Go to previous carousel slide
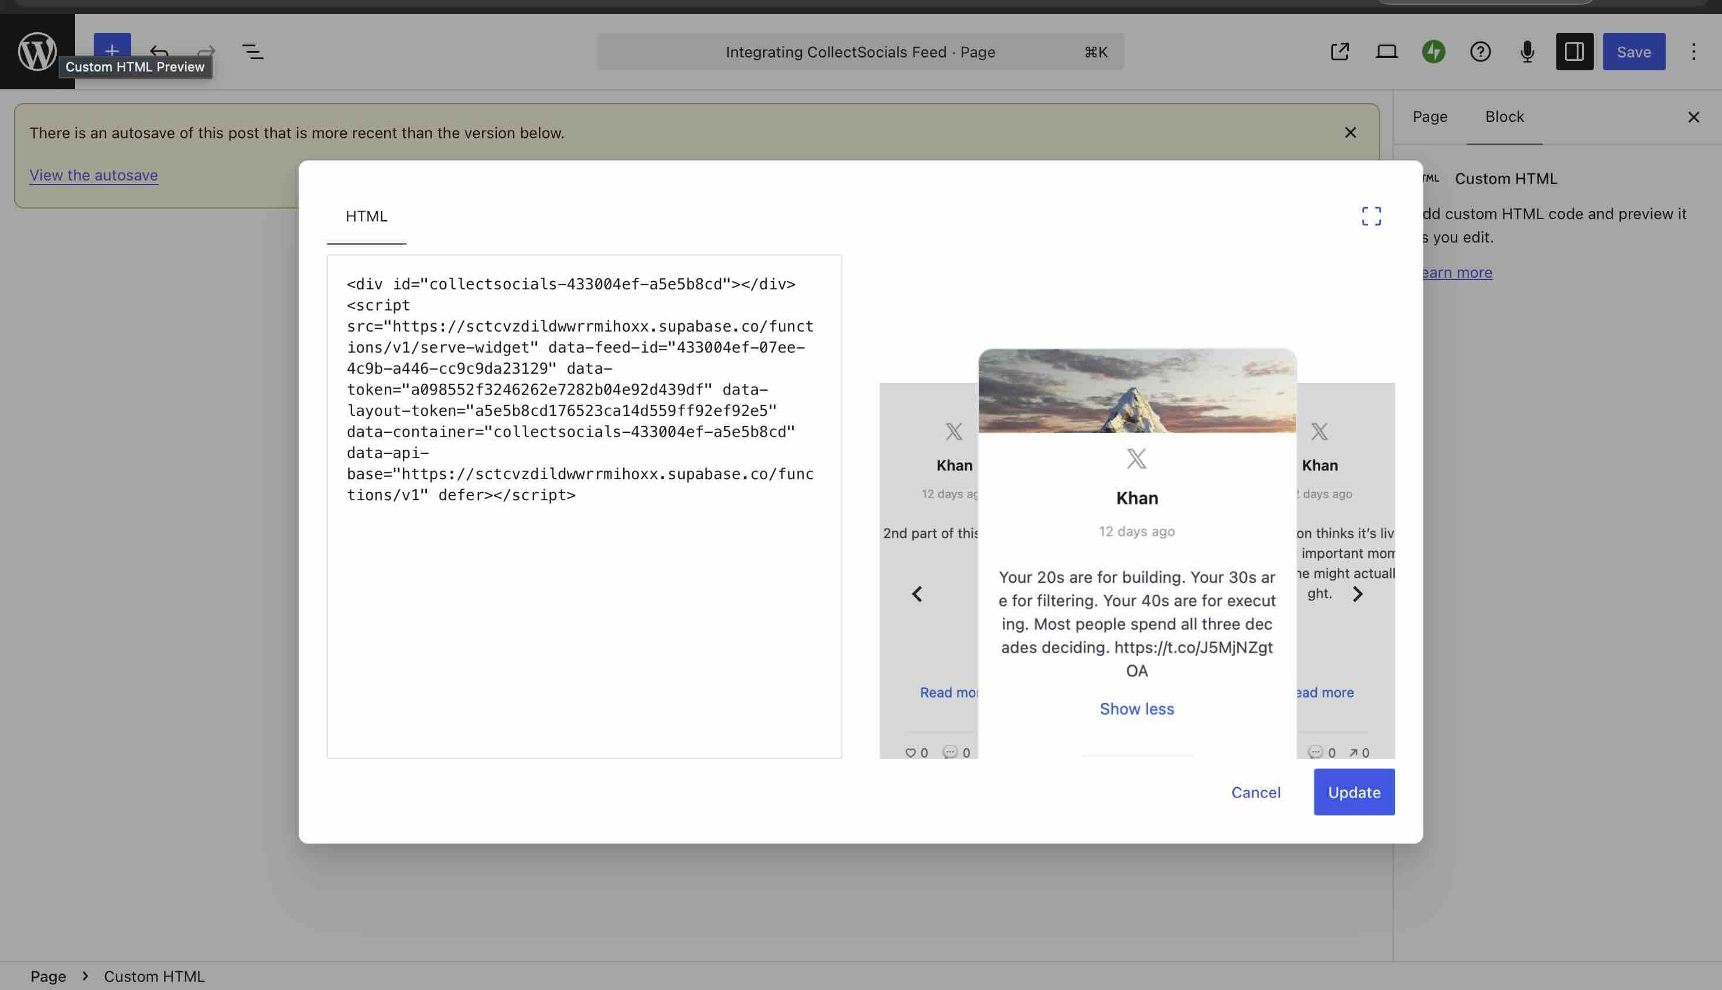Image resolution: width=1722 pixels, height=990 pixels. (x=917, y=593)
